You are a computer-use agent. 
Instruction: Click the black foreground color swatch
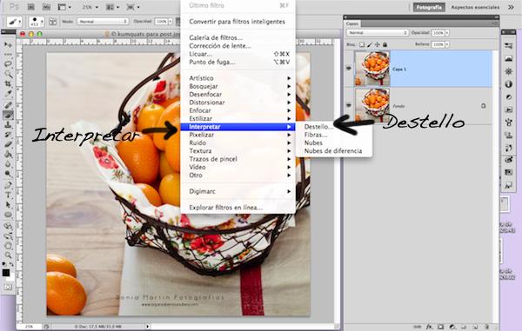[x=6, y=273]
